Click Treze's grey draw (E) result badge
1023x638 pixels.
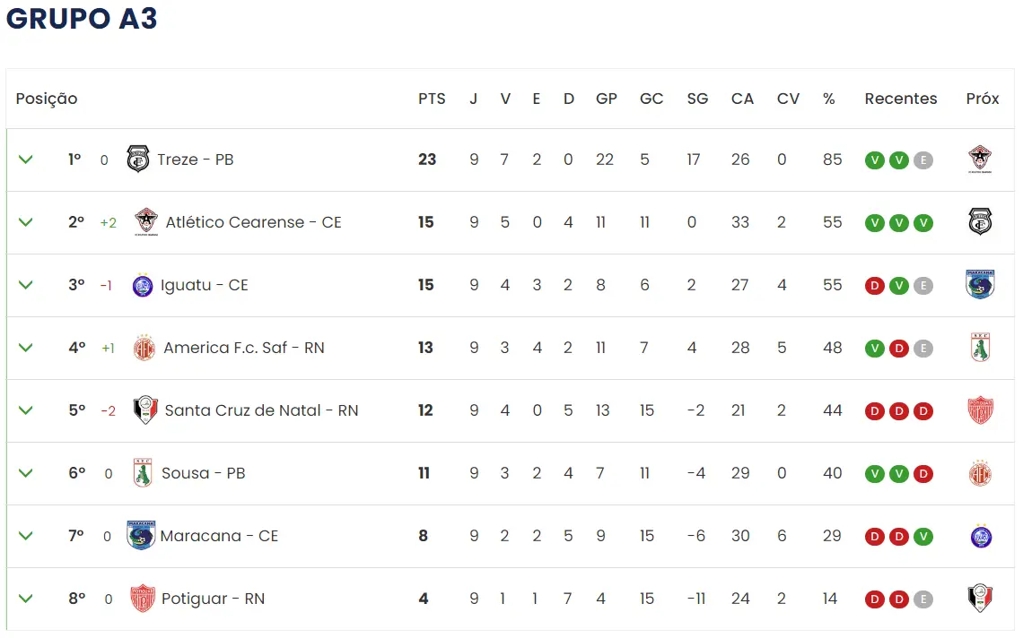pos(922,160)
